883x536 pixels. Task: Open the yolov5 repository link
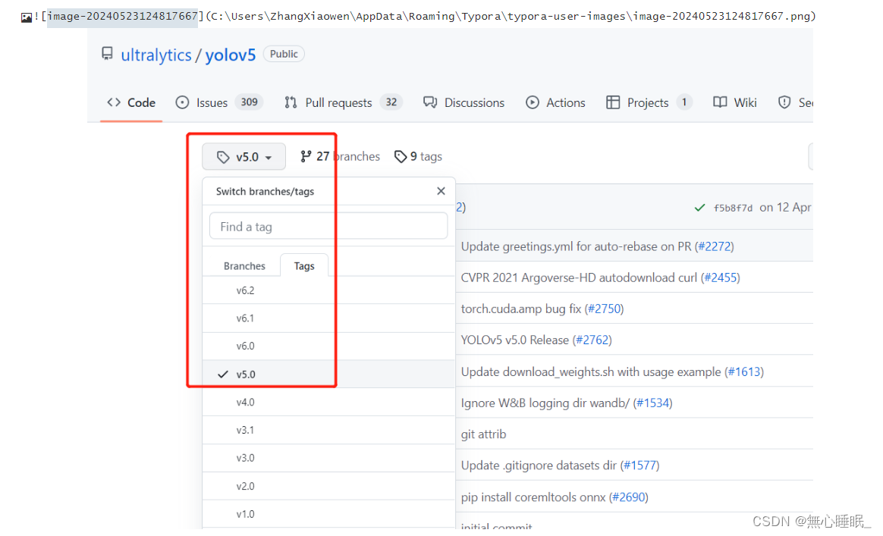click(x=231, y=55)
